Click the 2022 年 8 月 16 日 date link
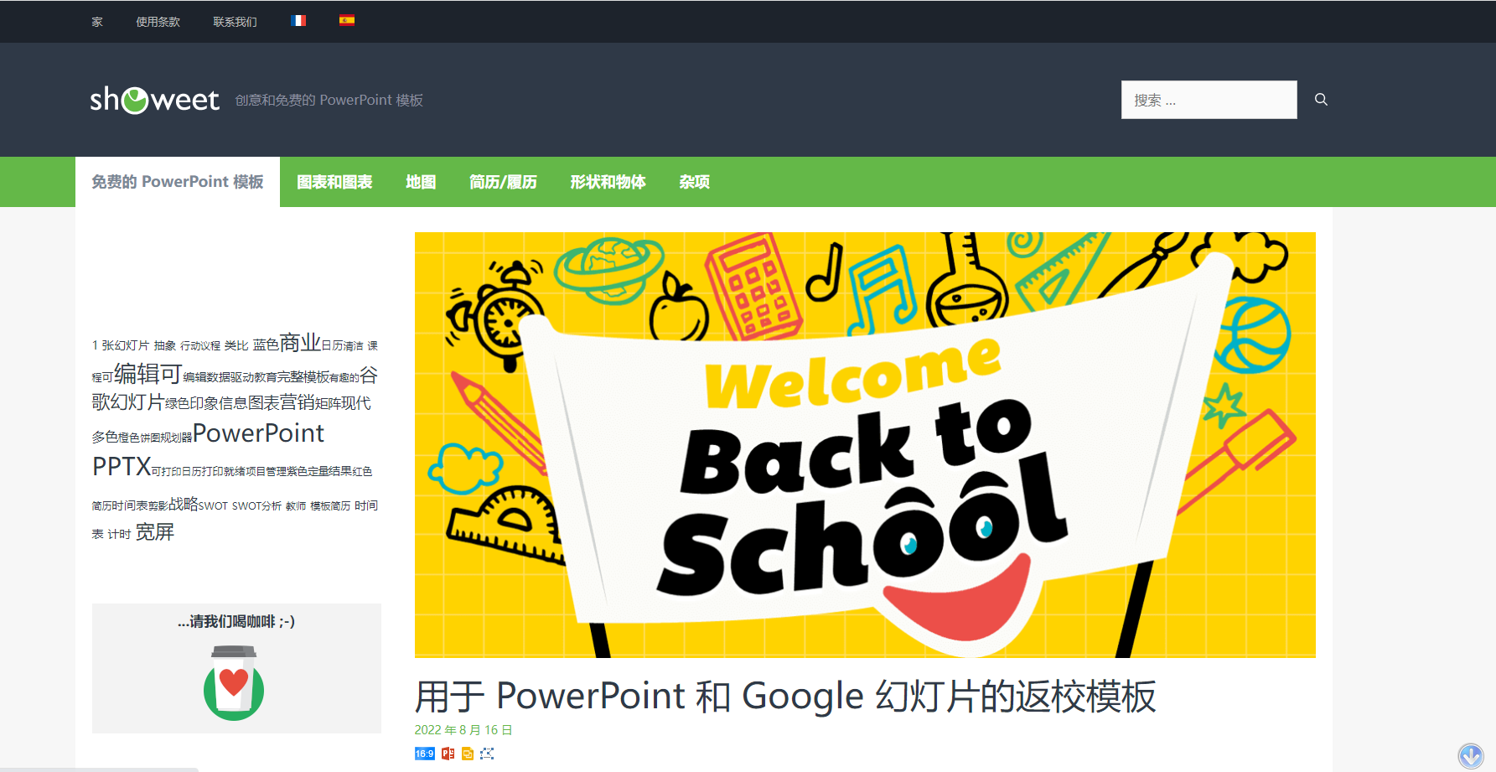Image resolution: width=1496 pixels, height=772 pixels. click(463, 730)
